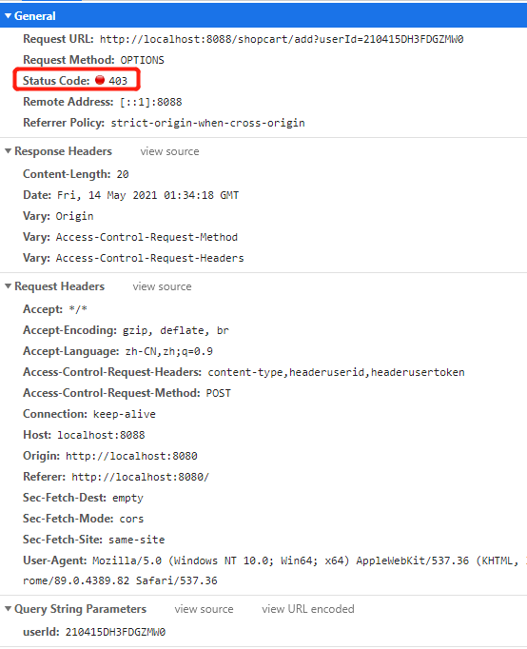Click view URL encoded link
The width and height of the screenshot is (527, 649).
308,609
